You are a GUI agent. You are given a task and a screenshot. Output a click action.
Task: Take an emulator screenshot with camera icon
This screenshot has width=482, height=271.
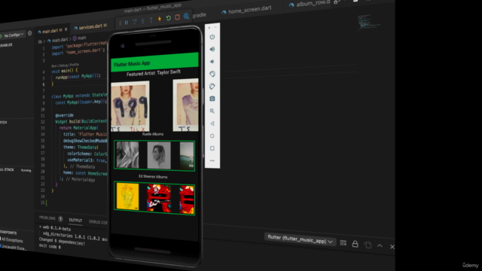coord(212,99)
